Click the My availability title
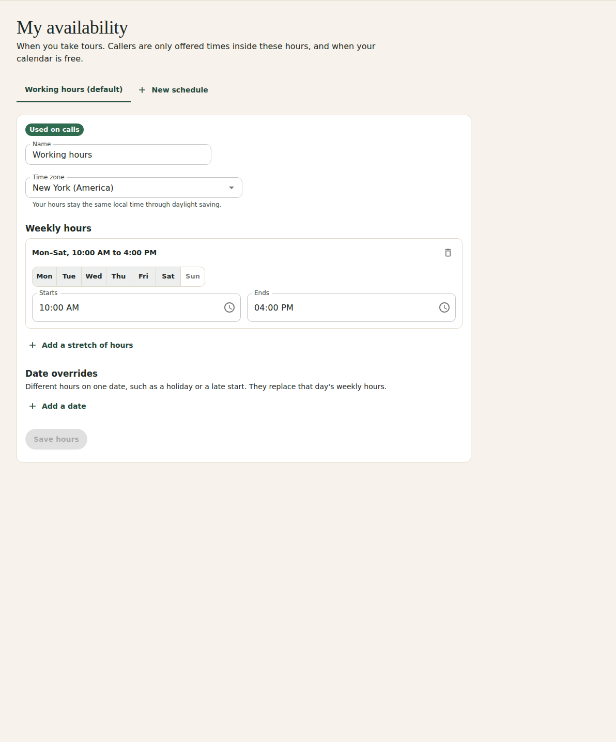 click(x=72, y=28)
